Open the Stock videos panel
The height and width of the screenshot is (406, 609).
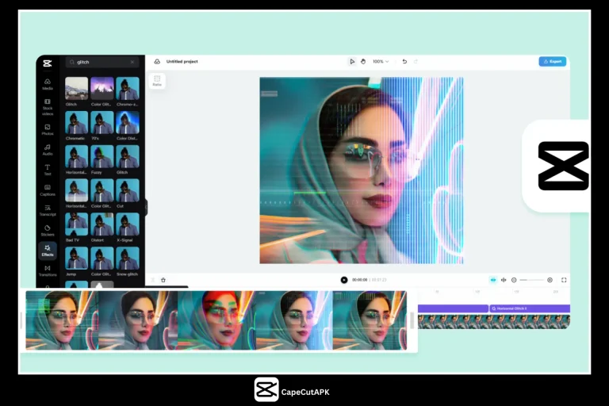coord(48,107)
